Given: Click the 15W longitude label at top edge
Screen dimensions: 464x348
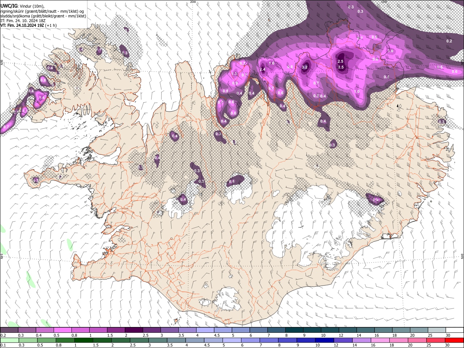Looking at the screenshot, I should [x=384, y=2].
